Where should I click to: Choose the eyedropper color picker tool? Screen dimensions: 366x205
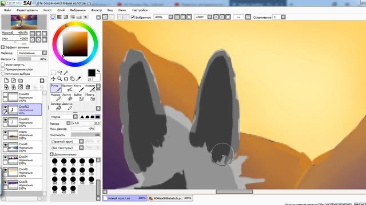pos(78,79)
